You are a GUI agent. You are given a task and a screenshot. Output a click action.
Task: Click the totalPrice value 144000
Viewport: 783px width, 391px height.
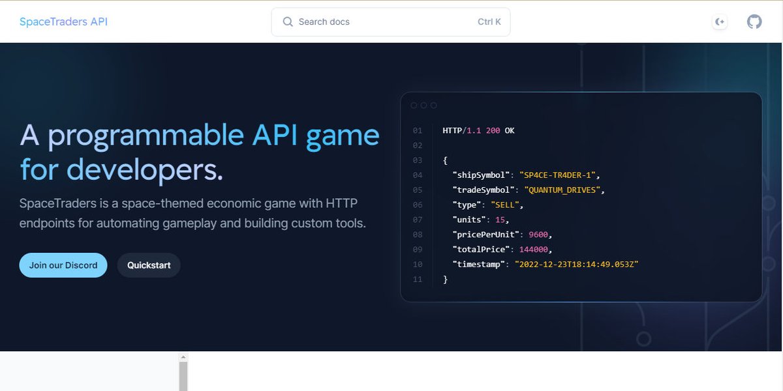(534, 250)
